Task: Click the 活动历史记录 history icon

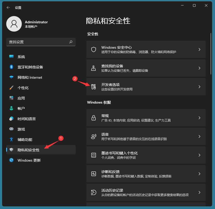Action: click(94, 192)
